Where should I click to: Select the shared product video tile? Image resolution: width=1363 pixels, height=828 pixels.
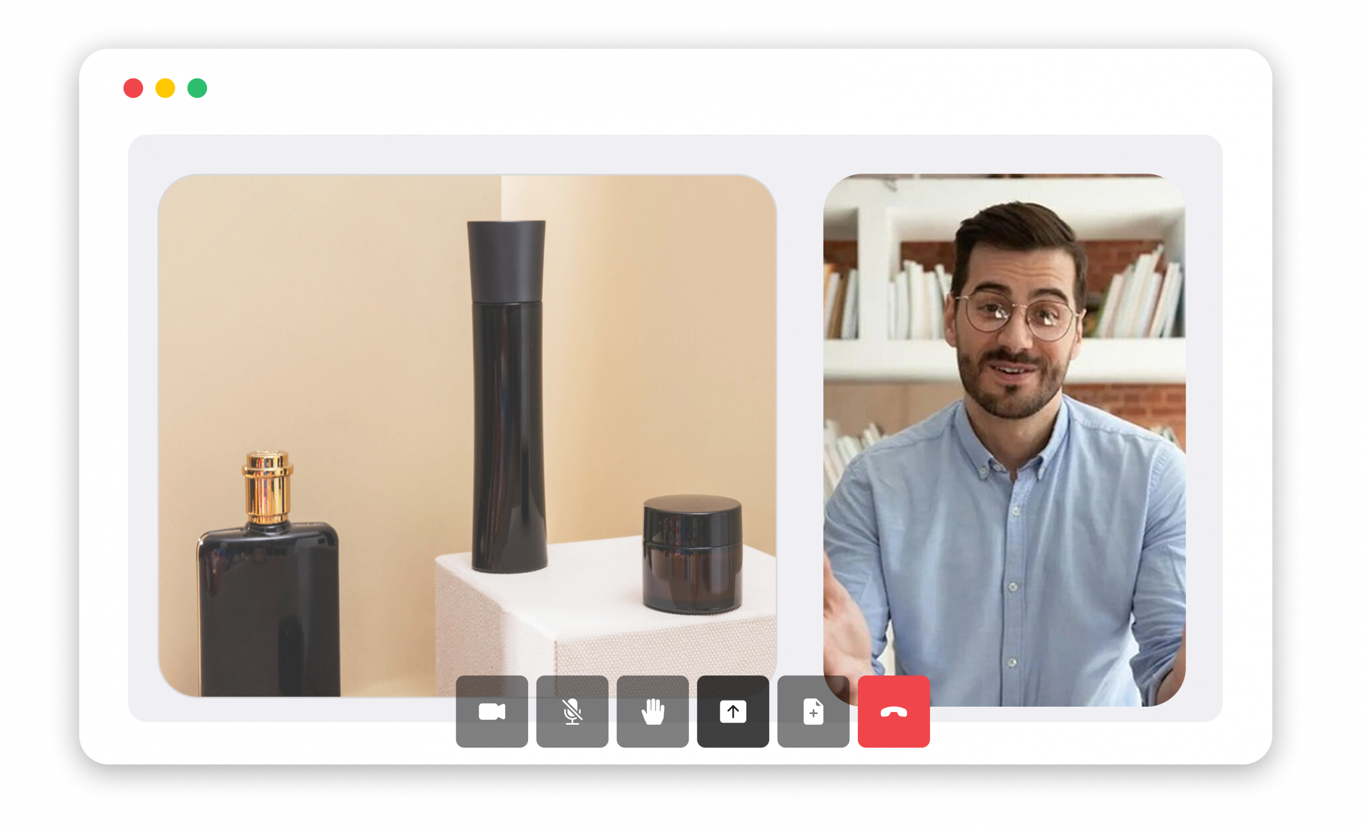pyautogui.click(x=354, y=332)
